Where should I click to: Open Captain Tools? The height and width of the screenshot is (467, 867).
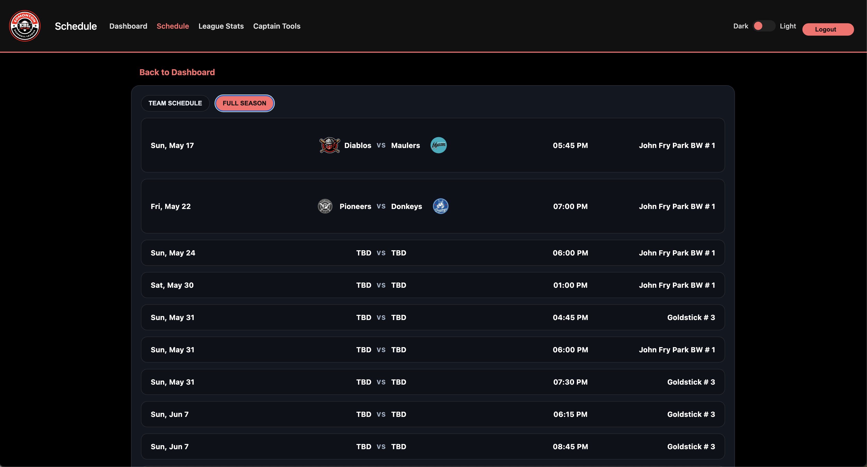click(x=277, y=26)
